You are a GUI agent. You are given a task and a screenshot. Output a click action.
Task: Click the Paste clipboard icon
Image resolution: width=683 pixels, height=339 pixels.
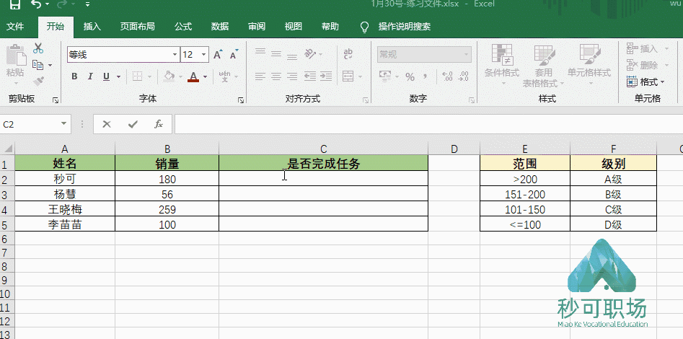pos(16,55)
